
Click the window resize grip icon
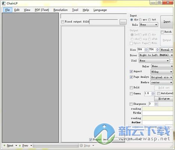tap(172, 146)
